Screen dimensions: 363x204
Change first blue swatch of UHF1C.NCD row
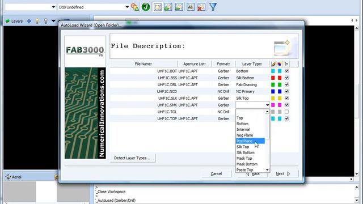click(273, 91)
